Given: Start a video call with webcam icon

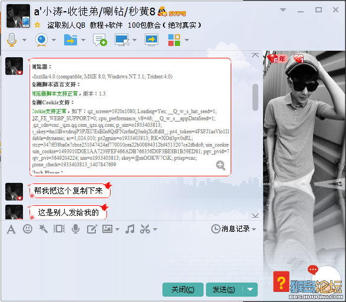Looking at the screenshot, I should 41,40.
